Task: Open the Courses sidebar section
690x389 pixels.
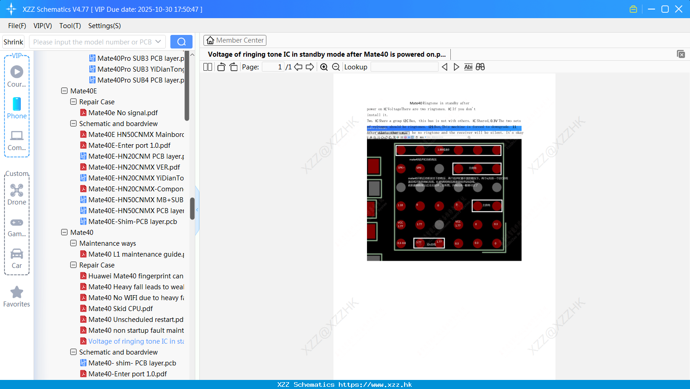Action: [x=17, y=76]
